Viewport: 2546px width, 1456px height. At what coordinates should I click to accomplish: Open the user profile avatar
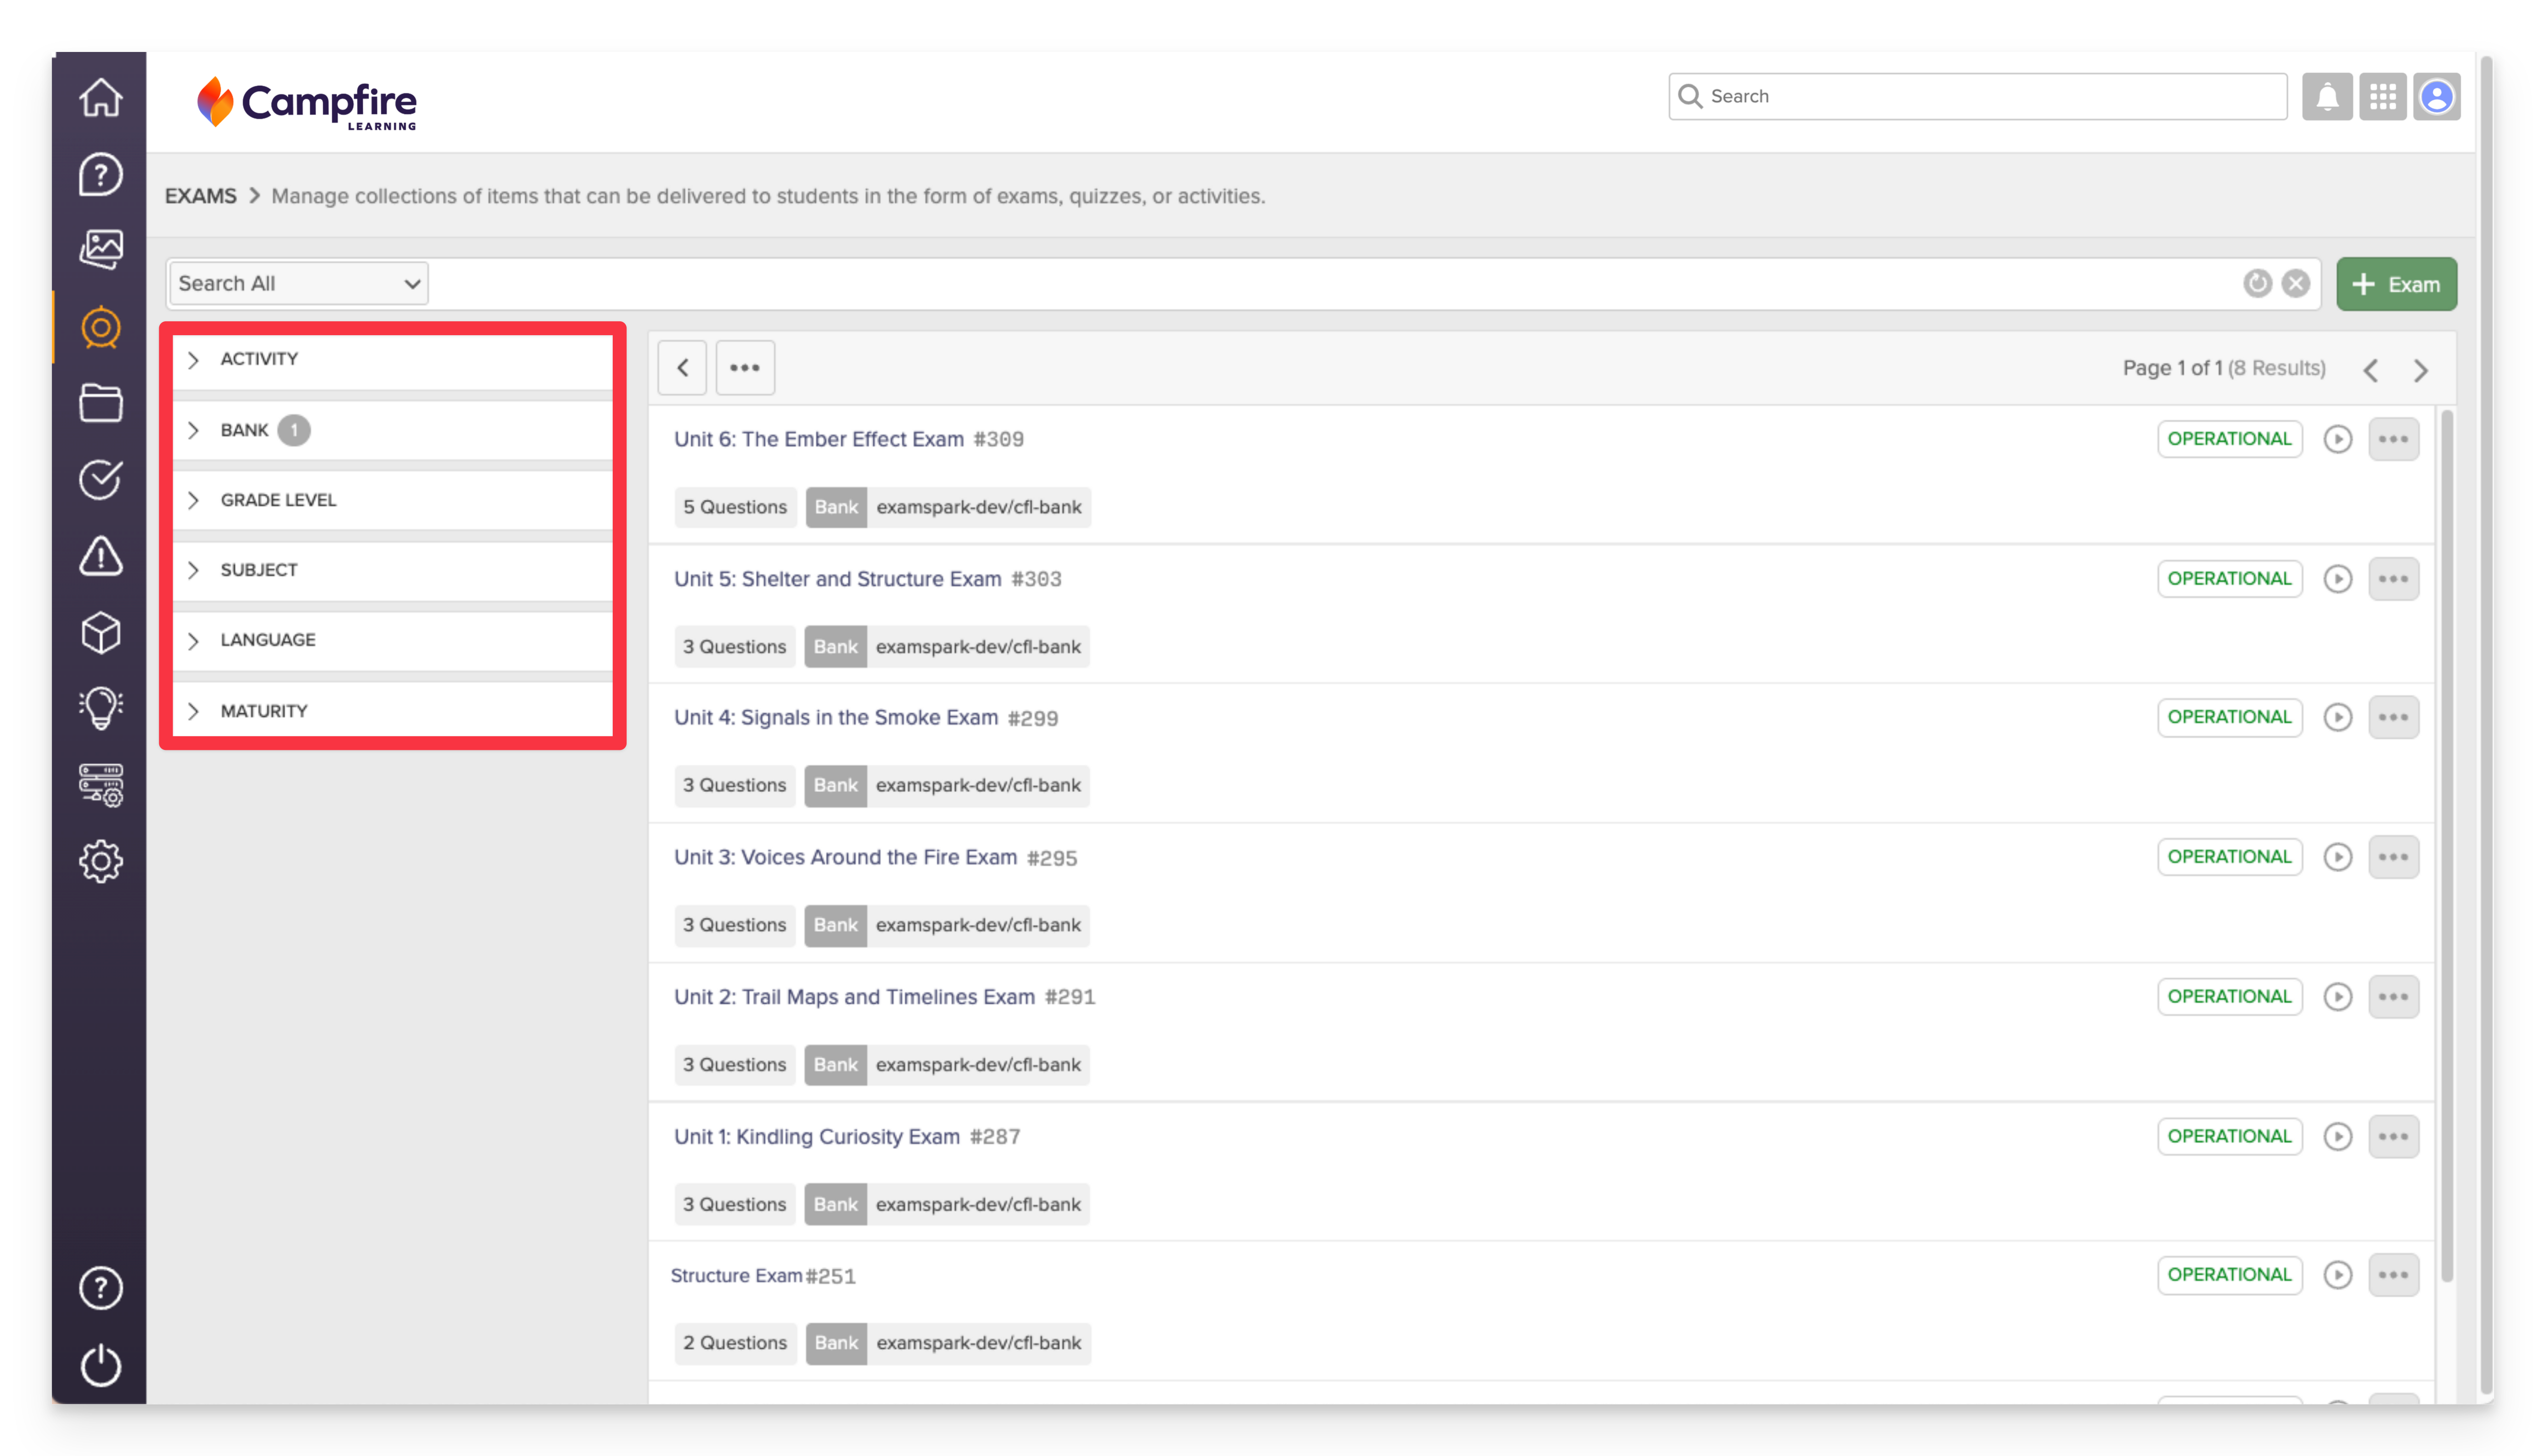(2437, 97)
